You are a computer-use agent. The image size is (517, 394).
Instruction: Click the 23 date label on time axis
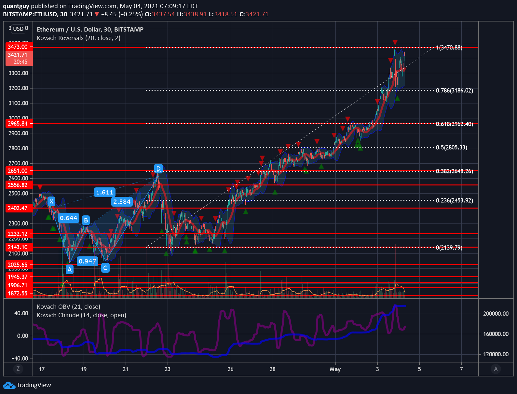(x=168, y=369)
